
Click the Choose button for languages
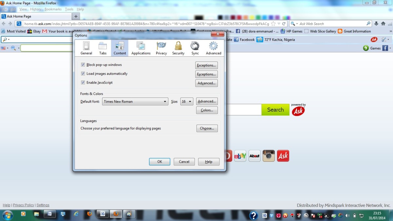coord(207,128)
